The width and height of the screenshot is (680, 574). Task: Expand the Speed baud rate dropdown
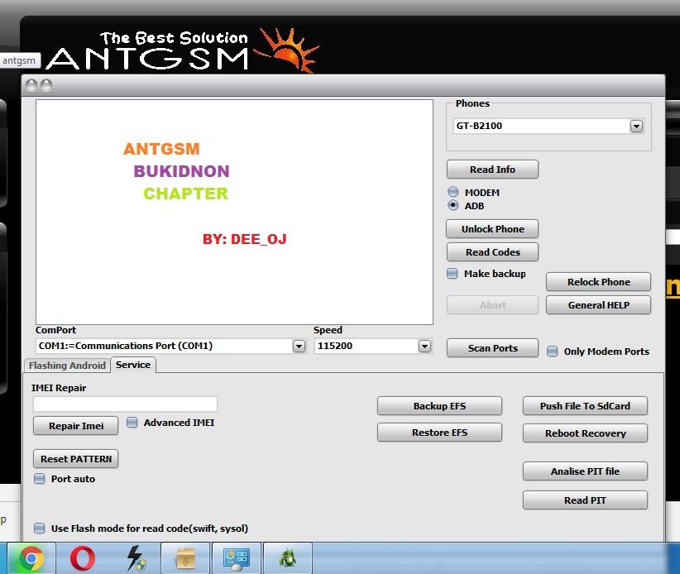point(424,347)
